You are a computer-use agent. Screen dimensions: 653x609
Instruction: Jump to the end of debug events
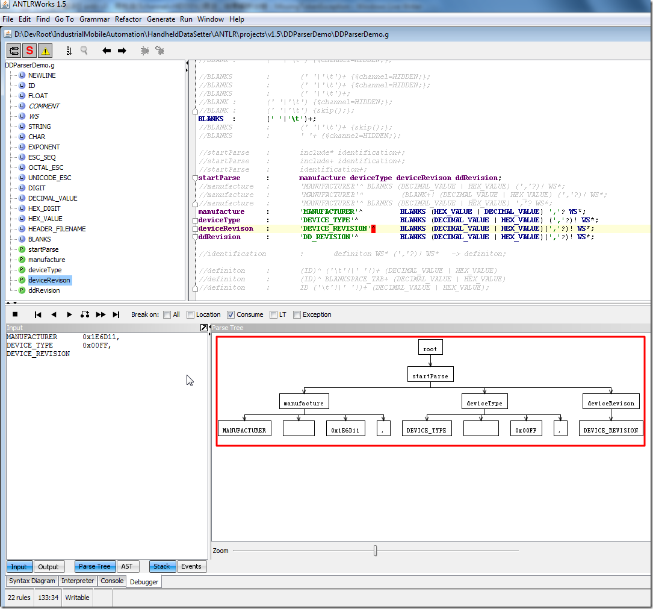(x=116, y=314)
